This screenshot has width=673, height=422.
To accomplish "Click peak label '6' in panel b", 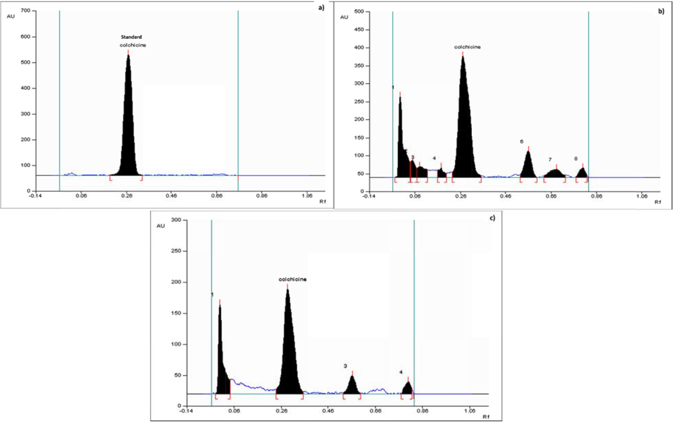I will [x=522, y=141].
